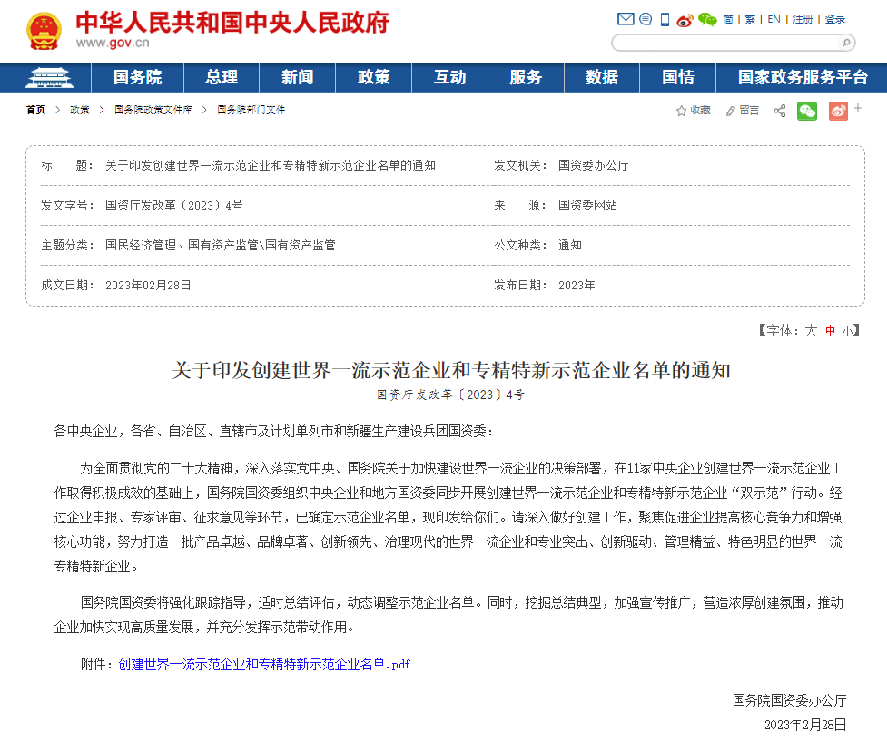887x751 pixels.
Task: Click the closing date 2023年2月28日
Action: (x=805, y=725)
